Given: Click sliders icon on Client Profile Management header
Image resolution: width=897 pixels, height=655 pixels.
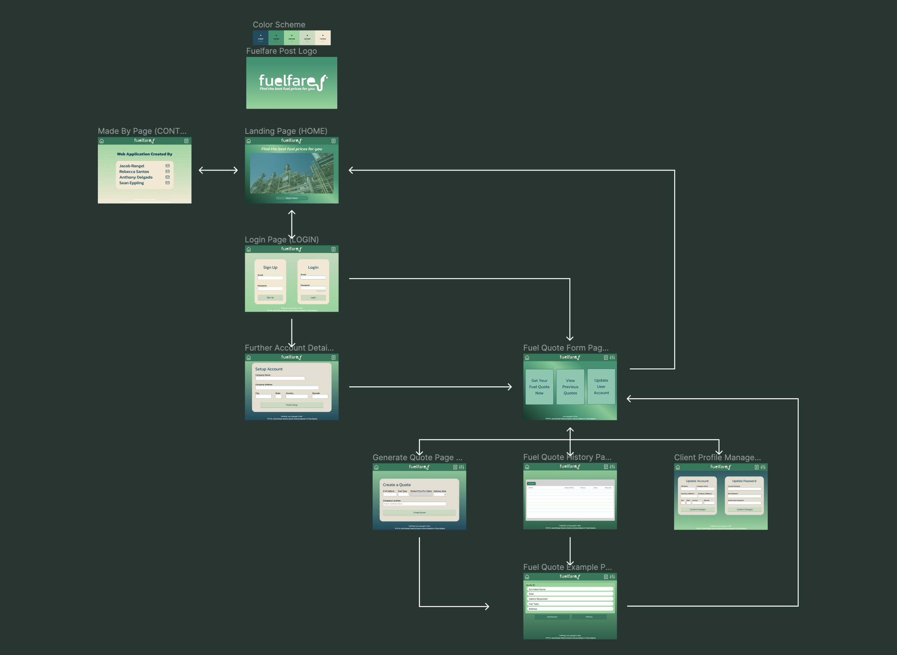Looking at the screenshot, I should (763, 467).
